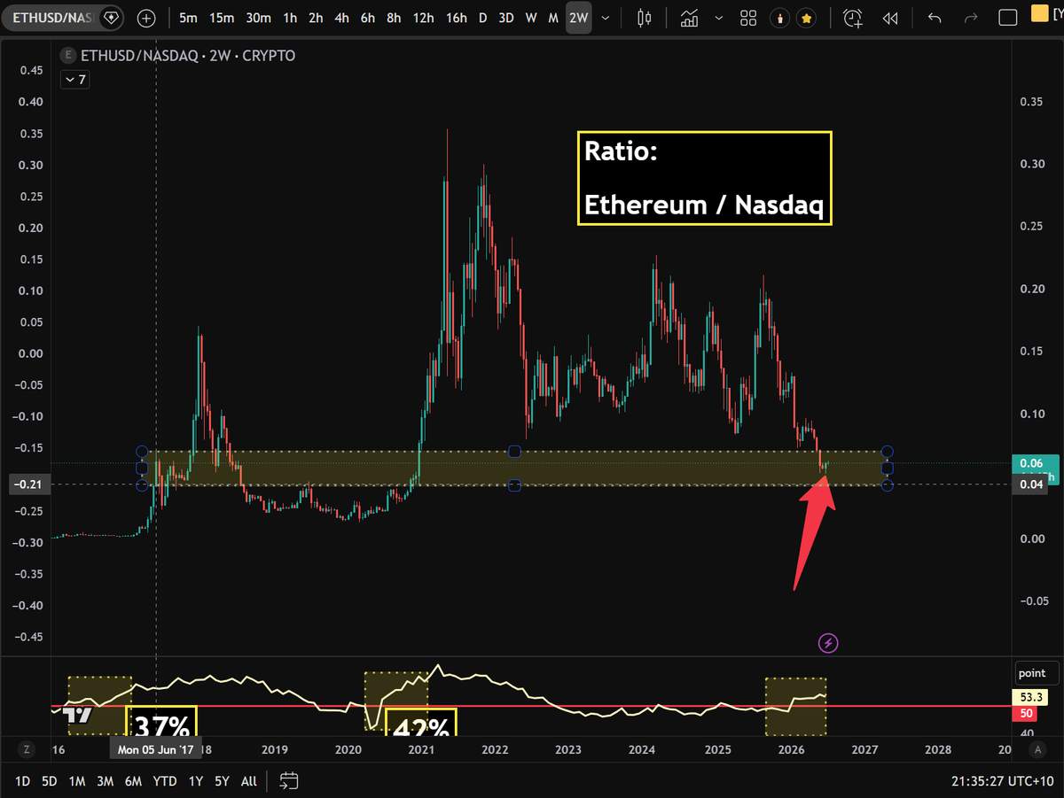The image size is (1064, 798).
Task: Set the date range to 1Y
Action: pyautogui.click(x=196, y=781)
